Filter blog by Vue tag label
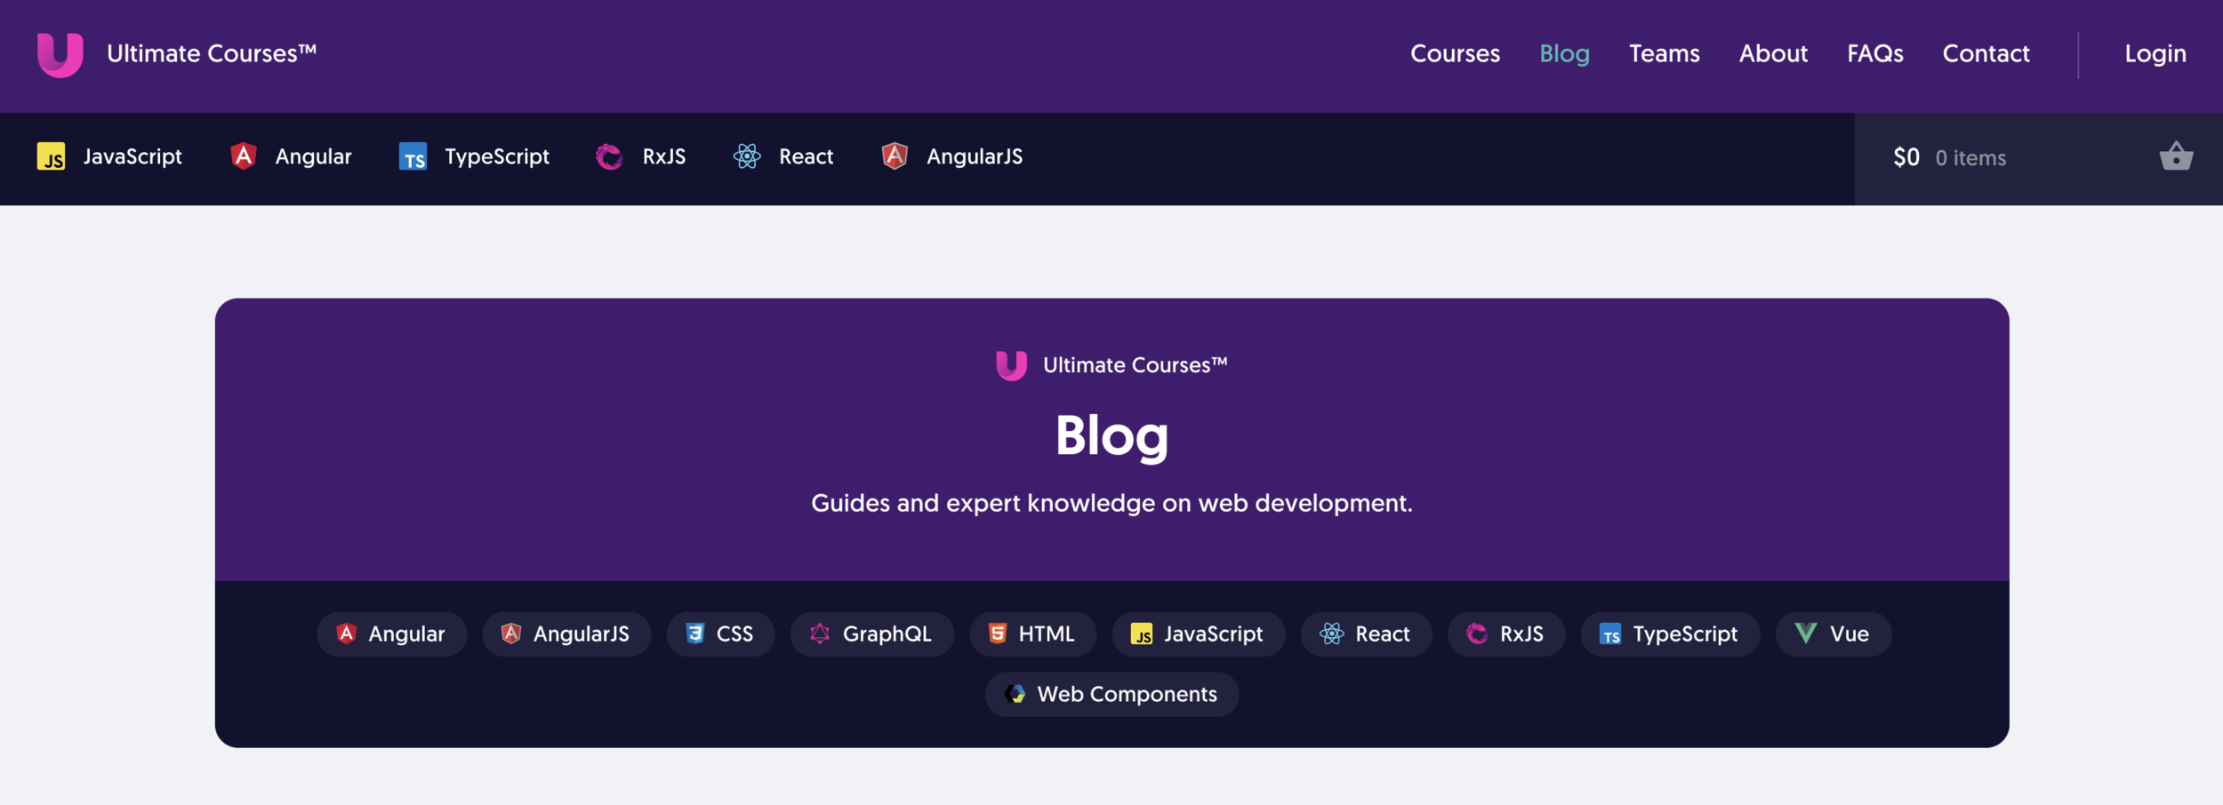The image size is (2223, 805). (1849, 634)
